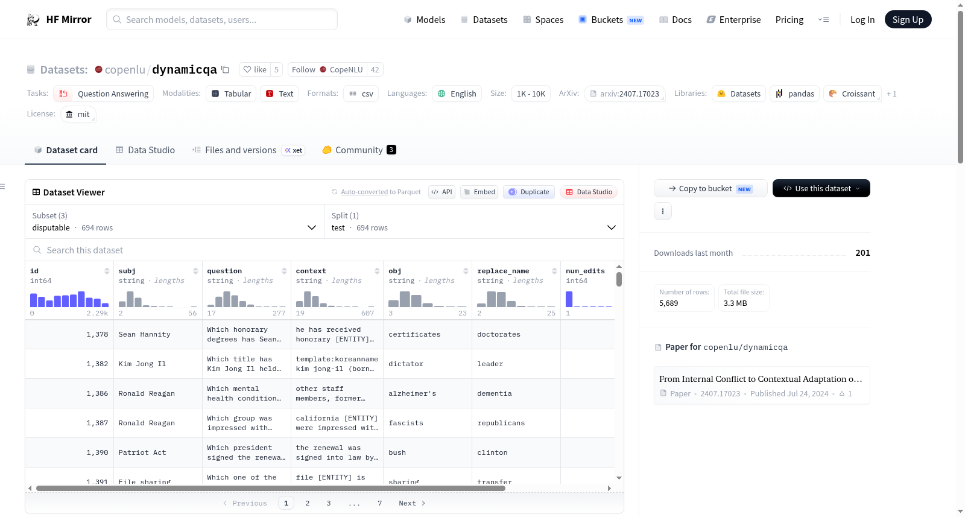Click the mit license tag

tap(78, 114)
